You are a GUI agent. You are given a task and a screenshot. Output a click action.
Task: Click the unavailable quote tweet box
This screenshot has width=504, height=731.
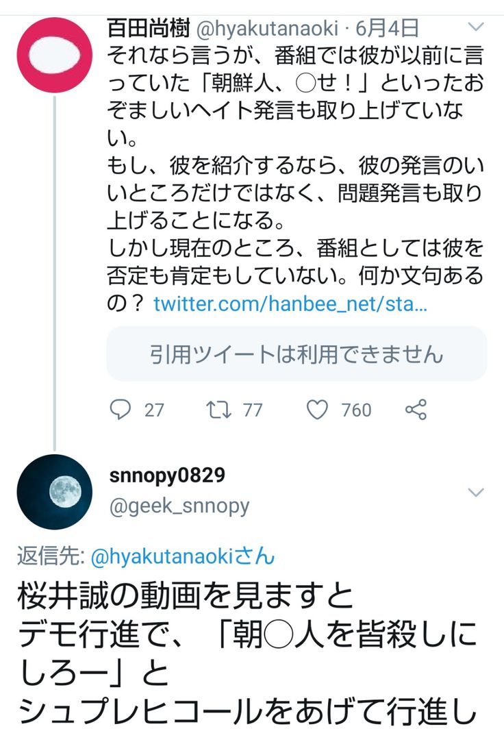click(x=295, y=354)
